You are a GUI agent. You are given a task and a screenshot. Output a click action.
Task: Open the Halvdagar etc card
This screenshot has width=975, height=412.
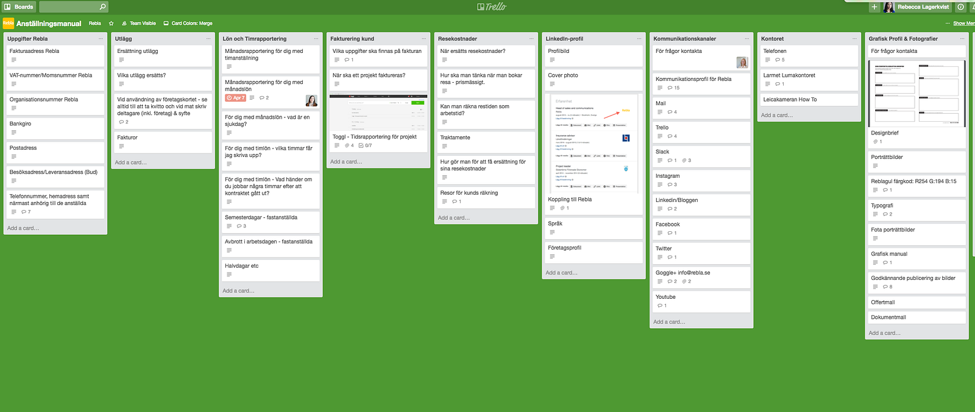271,270
